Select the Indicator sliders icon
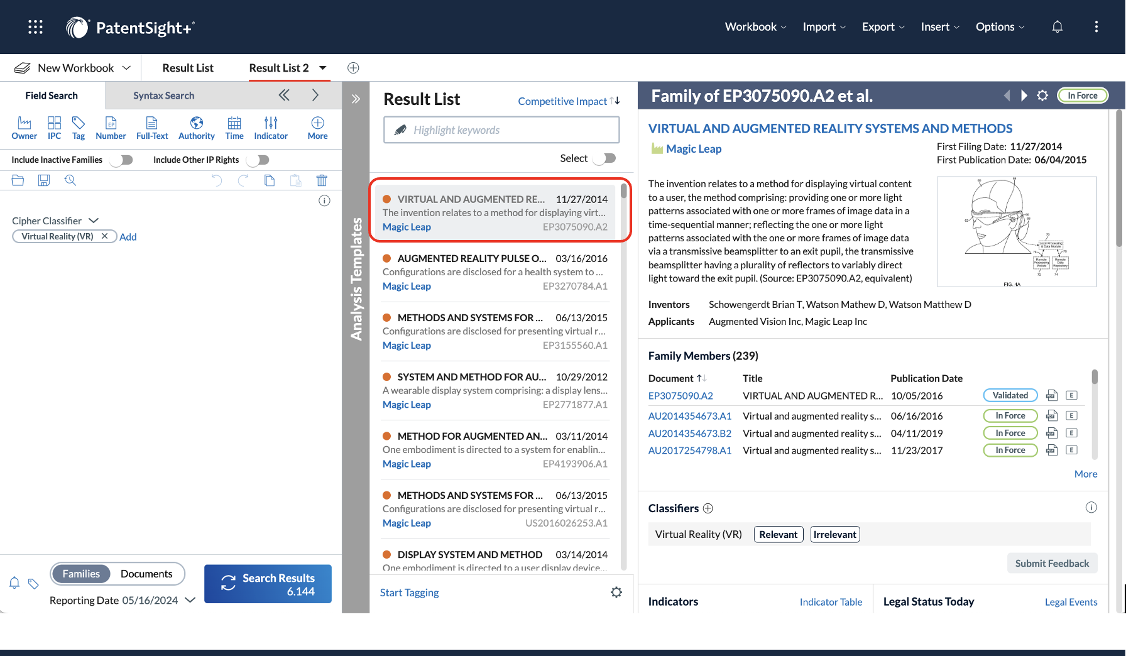The width and height of the screenshot is (1126, 656). (x=271, y=128)
